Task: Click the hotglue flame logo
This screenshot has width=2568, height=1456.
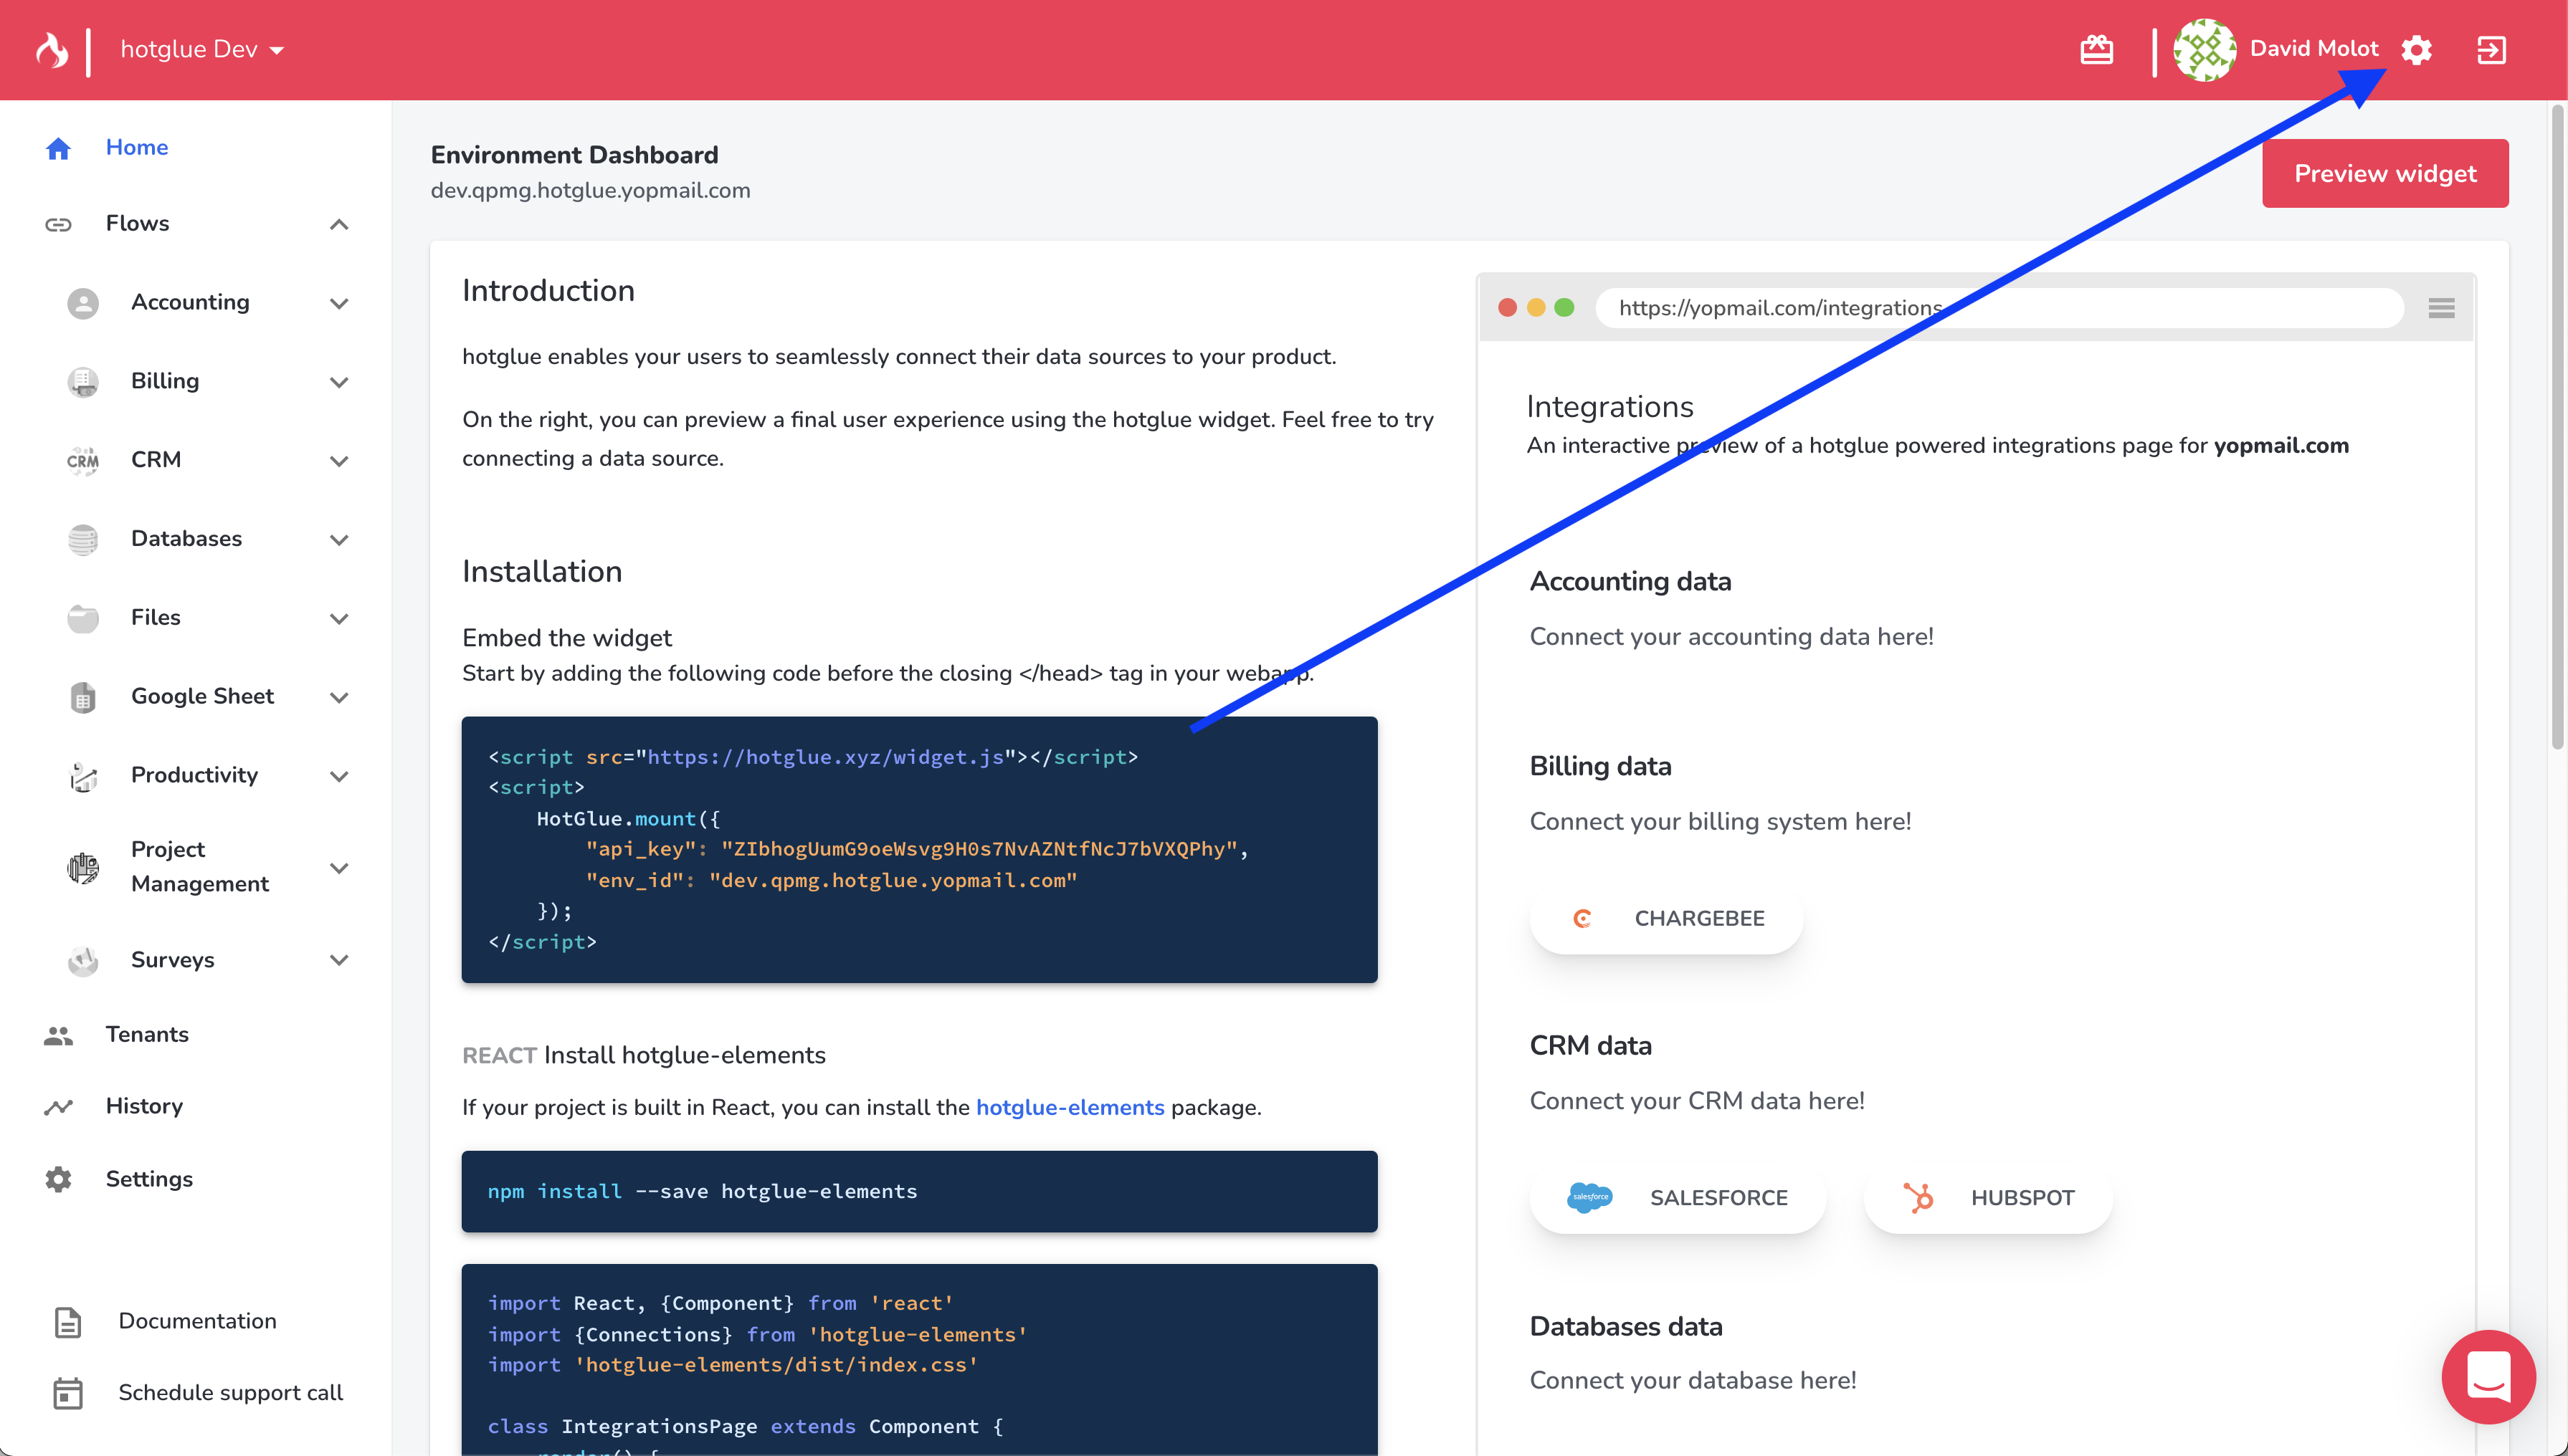Action: tap(52, 49)
